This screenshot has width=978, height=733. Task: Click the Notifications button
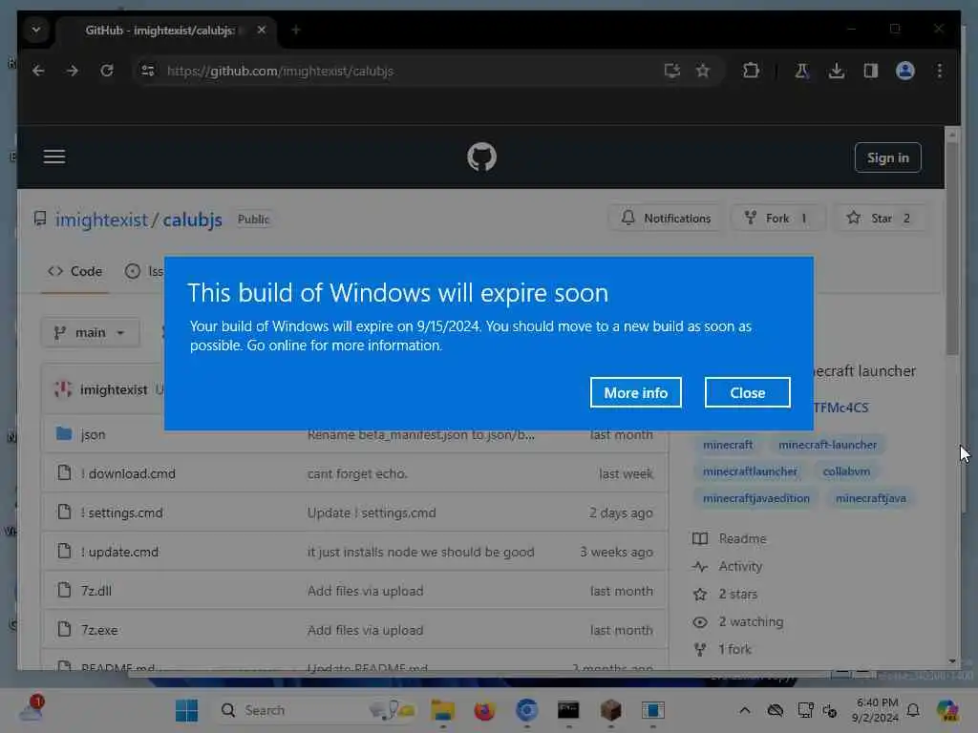click(666, 219)
